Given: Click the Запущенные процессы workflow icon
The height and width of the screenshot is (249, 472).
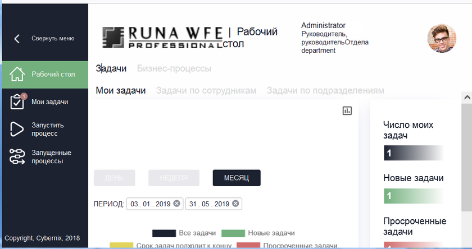Looking at the screenshot, I should coord(18,156).
